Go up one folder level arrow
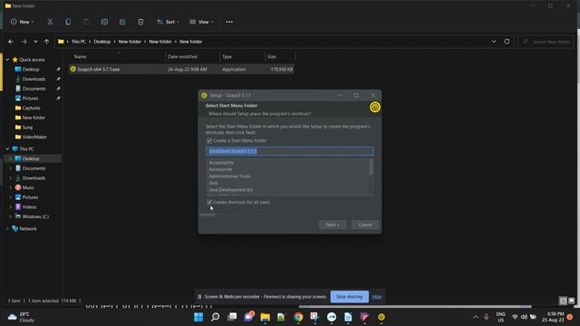 [46, 42]
